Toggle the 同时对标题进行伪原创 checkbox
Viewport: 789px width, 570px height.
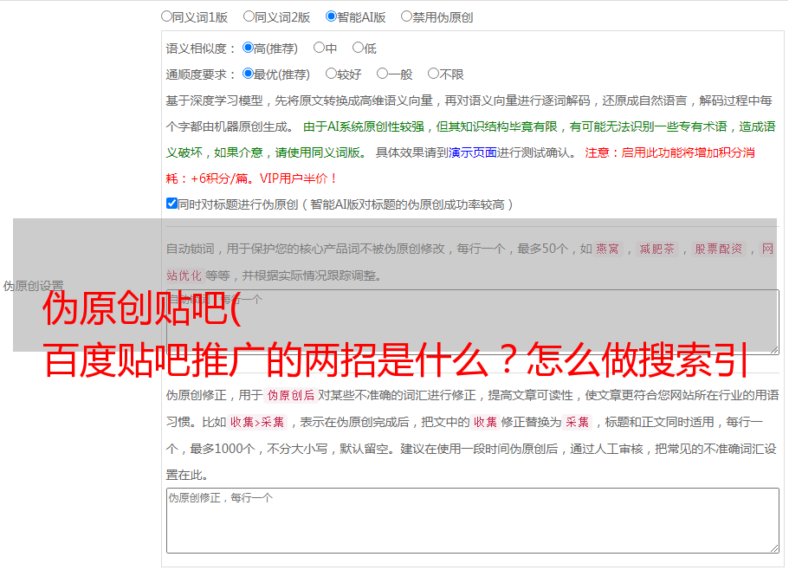click(x=171, y=204)
